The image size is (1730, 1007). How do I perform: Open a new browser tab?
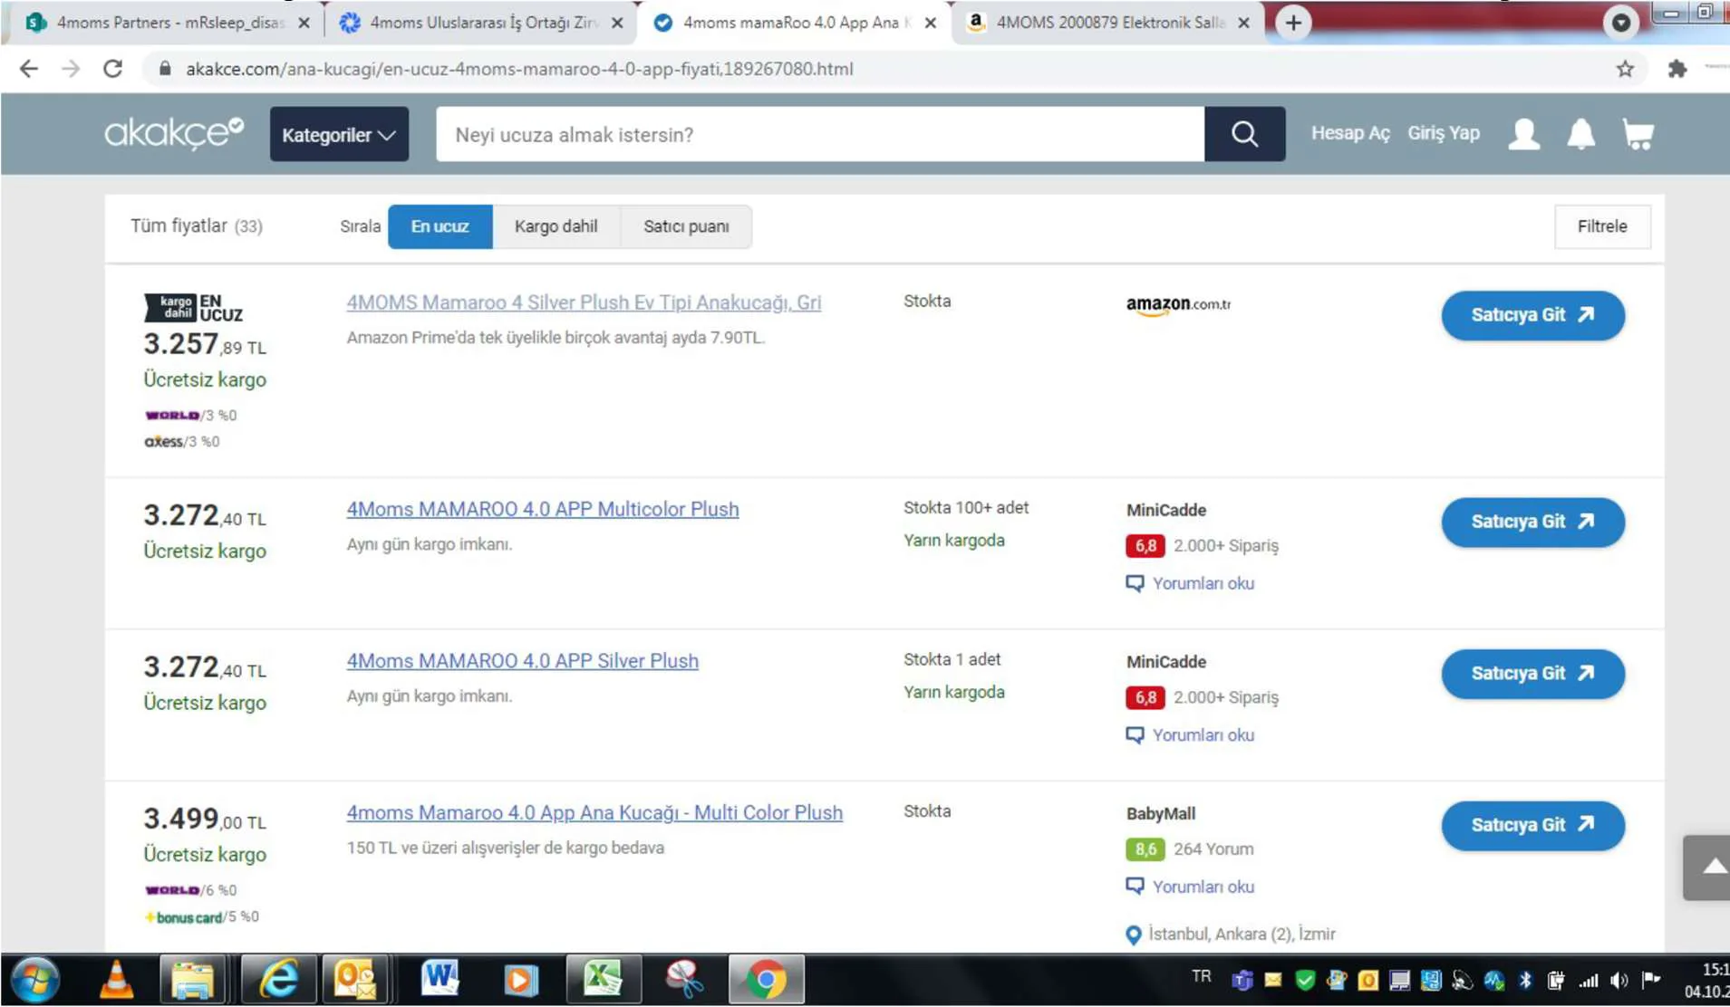1293,23
